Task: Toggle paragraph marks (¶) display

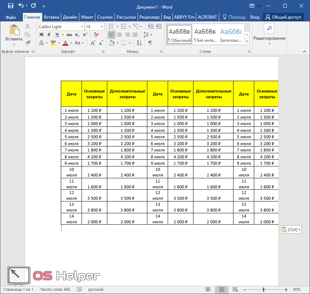Action: pyautogui.click(x=150, y=43)
